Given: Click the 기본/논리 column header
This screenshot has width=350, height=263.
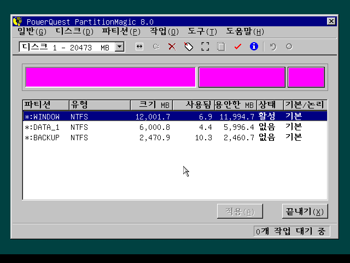Looking at the screenshot, I should click(305, 105).
